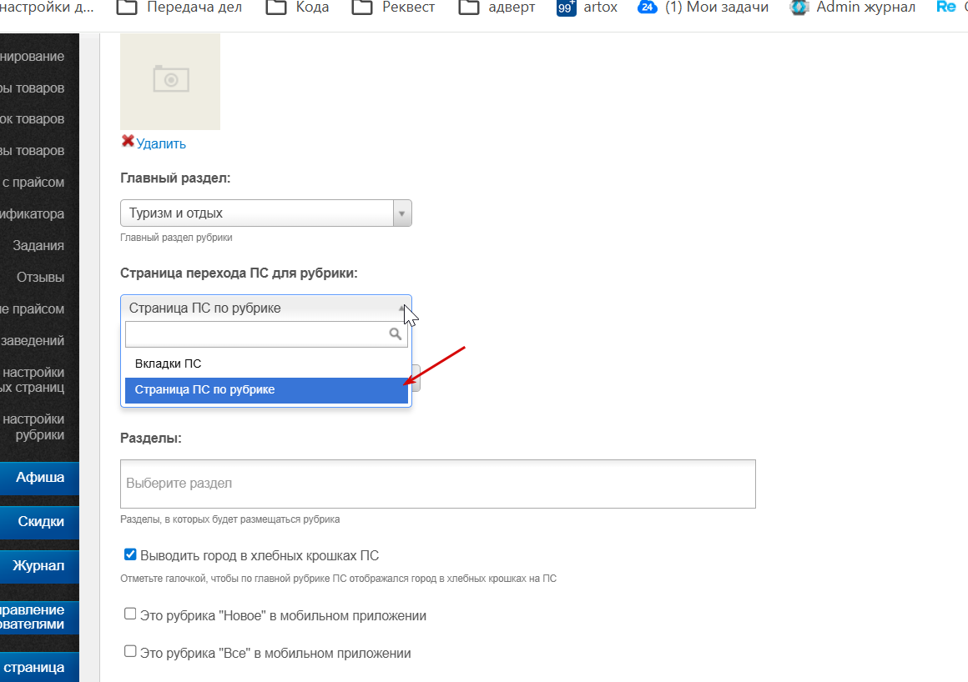Click the dropdown search input field
Viewport: 968px width, 682px height.
(266, 334)
